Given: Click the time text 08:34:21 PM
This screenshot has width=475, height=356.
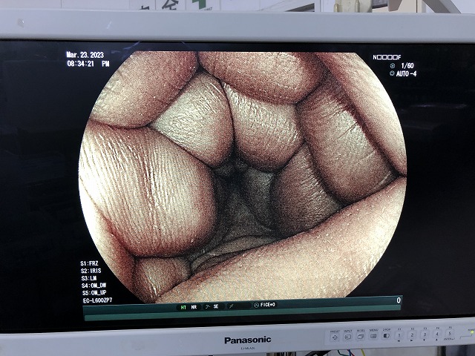Looking at the screenshot, I should [88, 64].
